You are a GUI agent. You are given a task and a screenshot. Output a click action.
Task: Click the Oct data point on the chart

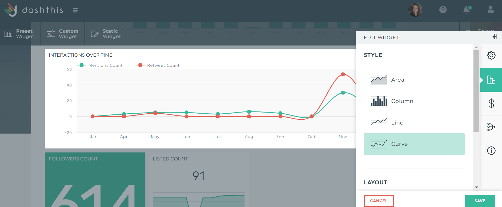tap(311, 117)
